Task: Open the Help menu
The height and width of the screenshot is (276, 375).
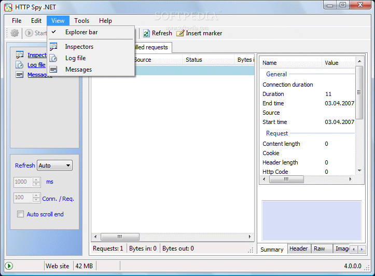Action: pos(105,21)
